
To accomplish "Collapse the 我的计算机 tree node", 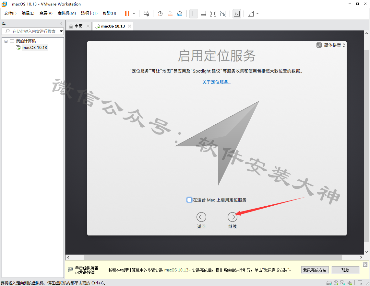I will (x=6, y=41).
